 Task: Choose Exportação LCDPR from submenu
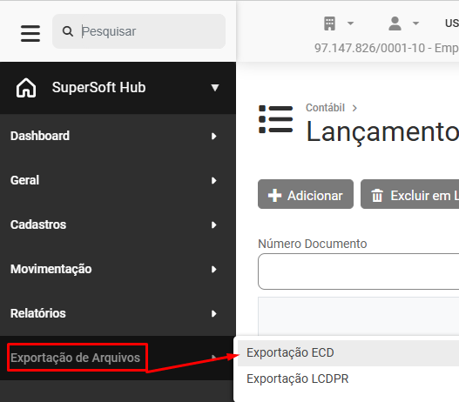(348, 379)
